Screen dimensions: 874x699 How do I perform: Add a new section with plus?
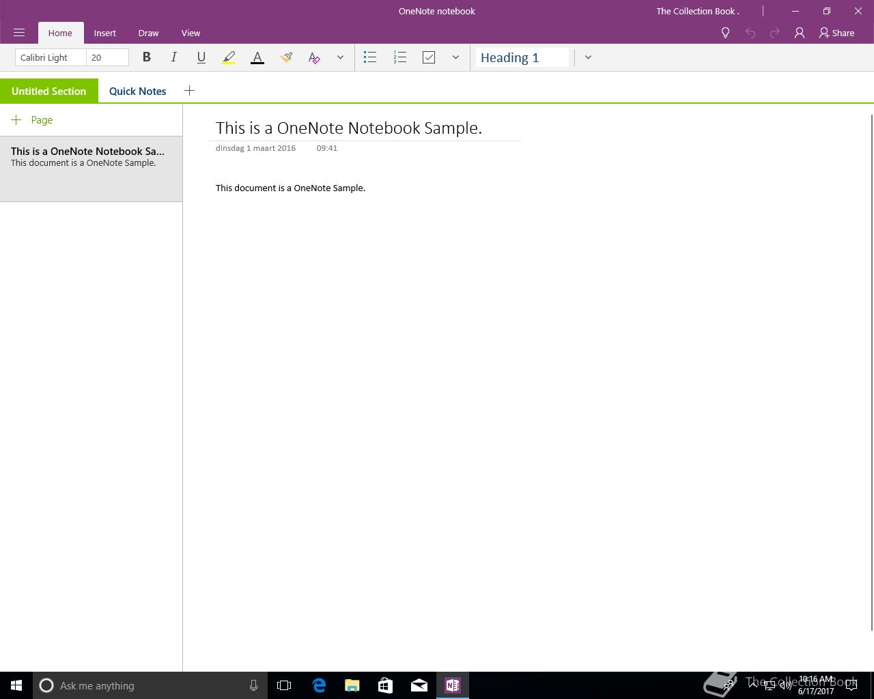tap(189, 91)
